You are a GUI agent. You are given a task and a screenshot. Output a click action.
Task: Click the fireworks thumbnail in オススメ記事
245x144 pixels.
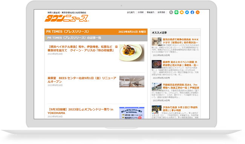156,64
